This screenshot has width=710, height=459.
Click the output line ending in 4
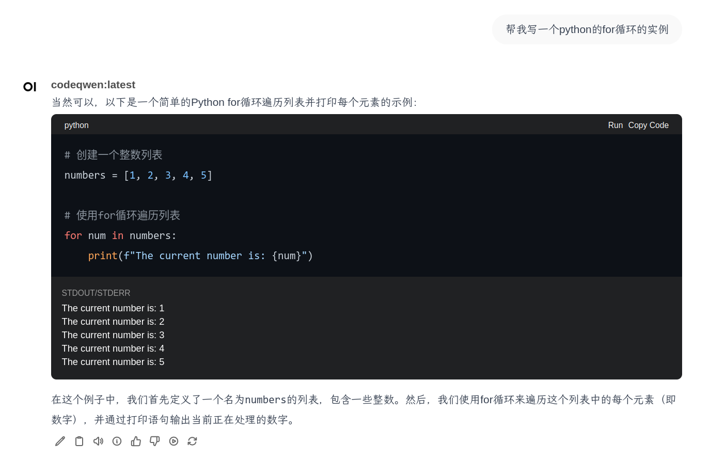113,349
